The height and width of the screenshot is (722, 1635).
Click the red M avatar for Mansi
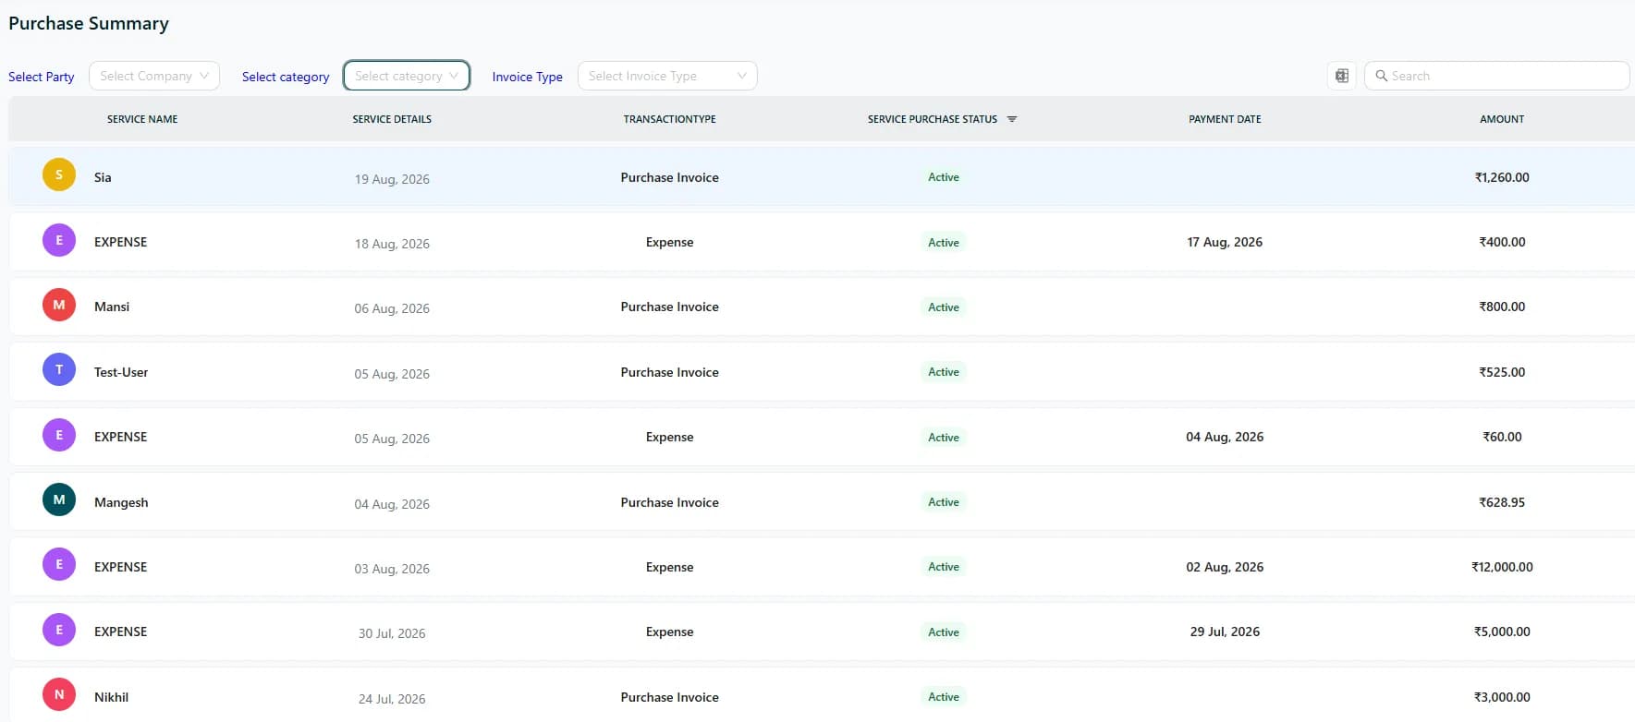59,305
